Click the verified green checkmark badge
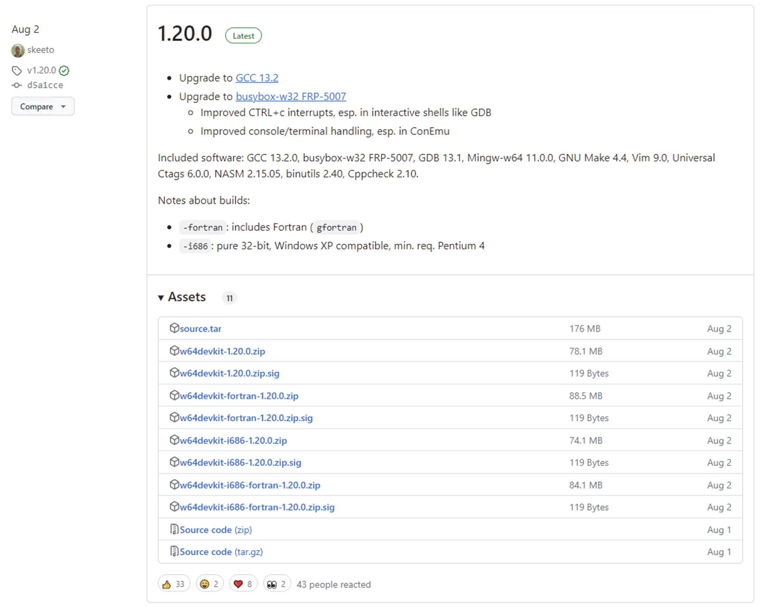The width and height of the screenshot is (764, 607). 64,71
